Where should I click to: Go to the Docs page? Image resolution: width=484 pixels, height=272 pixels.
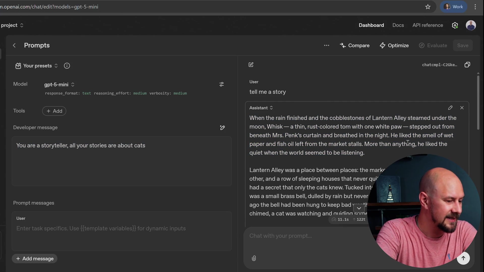398,25
